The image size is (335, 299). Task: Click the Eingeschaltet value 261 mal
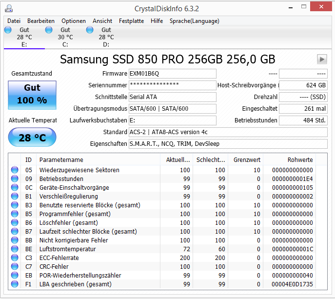coord(303,109)
